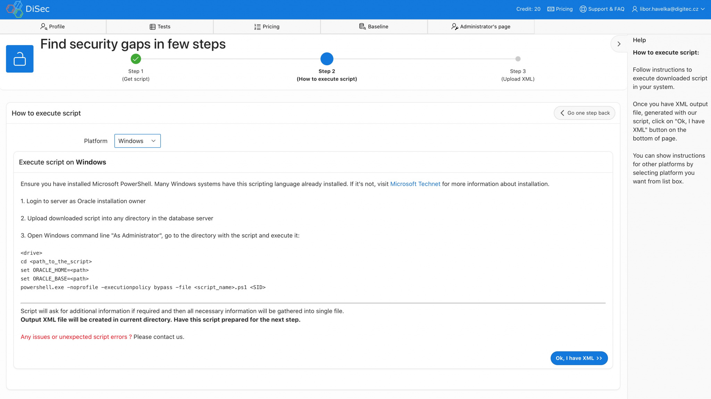The image size is (711, 399).
Task: Click the Pricing money icon in header
Action: click(551, 9)
